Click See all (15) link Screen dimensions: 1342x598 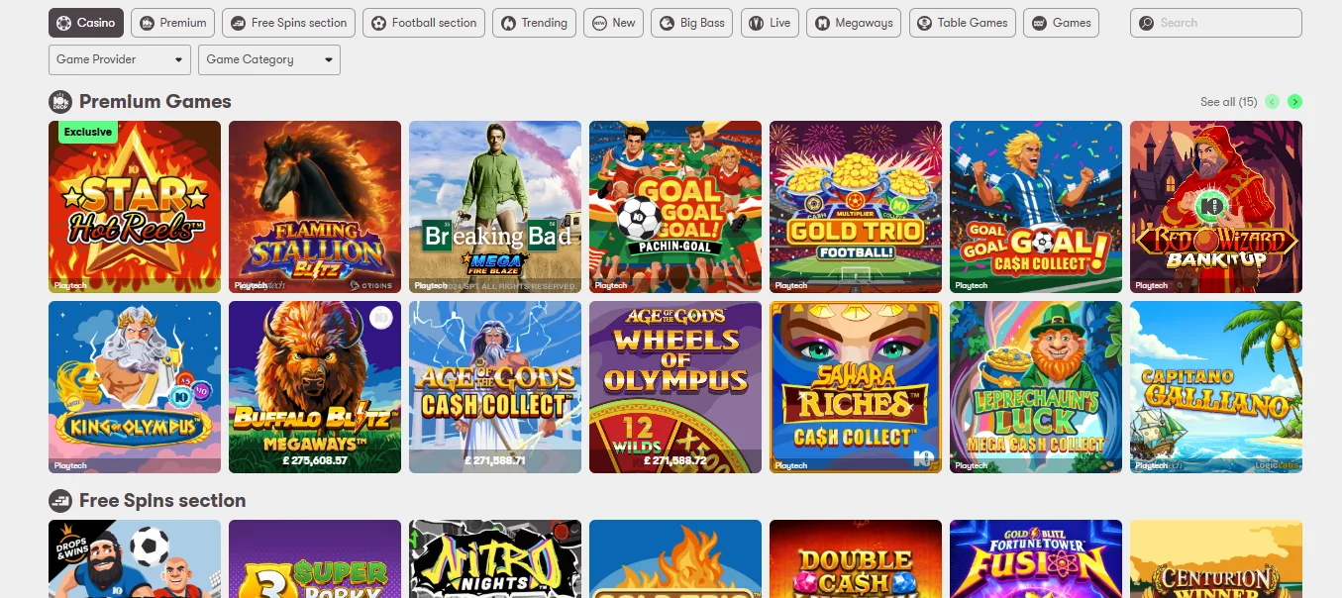pyautogui.click(x=1228, y=102)
